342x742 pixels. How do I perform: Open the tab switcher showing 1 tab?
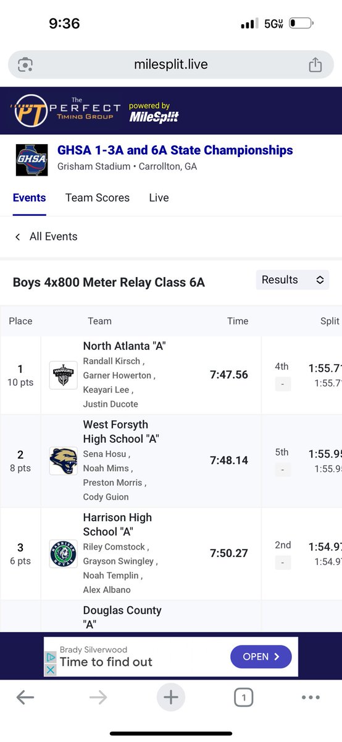coord(244,698)
